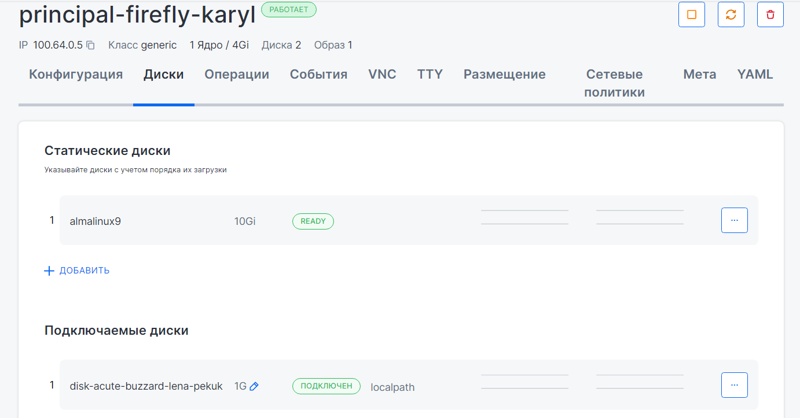
Task: Select the Диски tab
Action: (163, 75)
